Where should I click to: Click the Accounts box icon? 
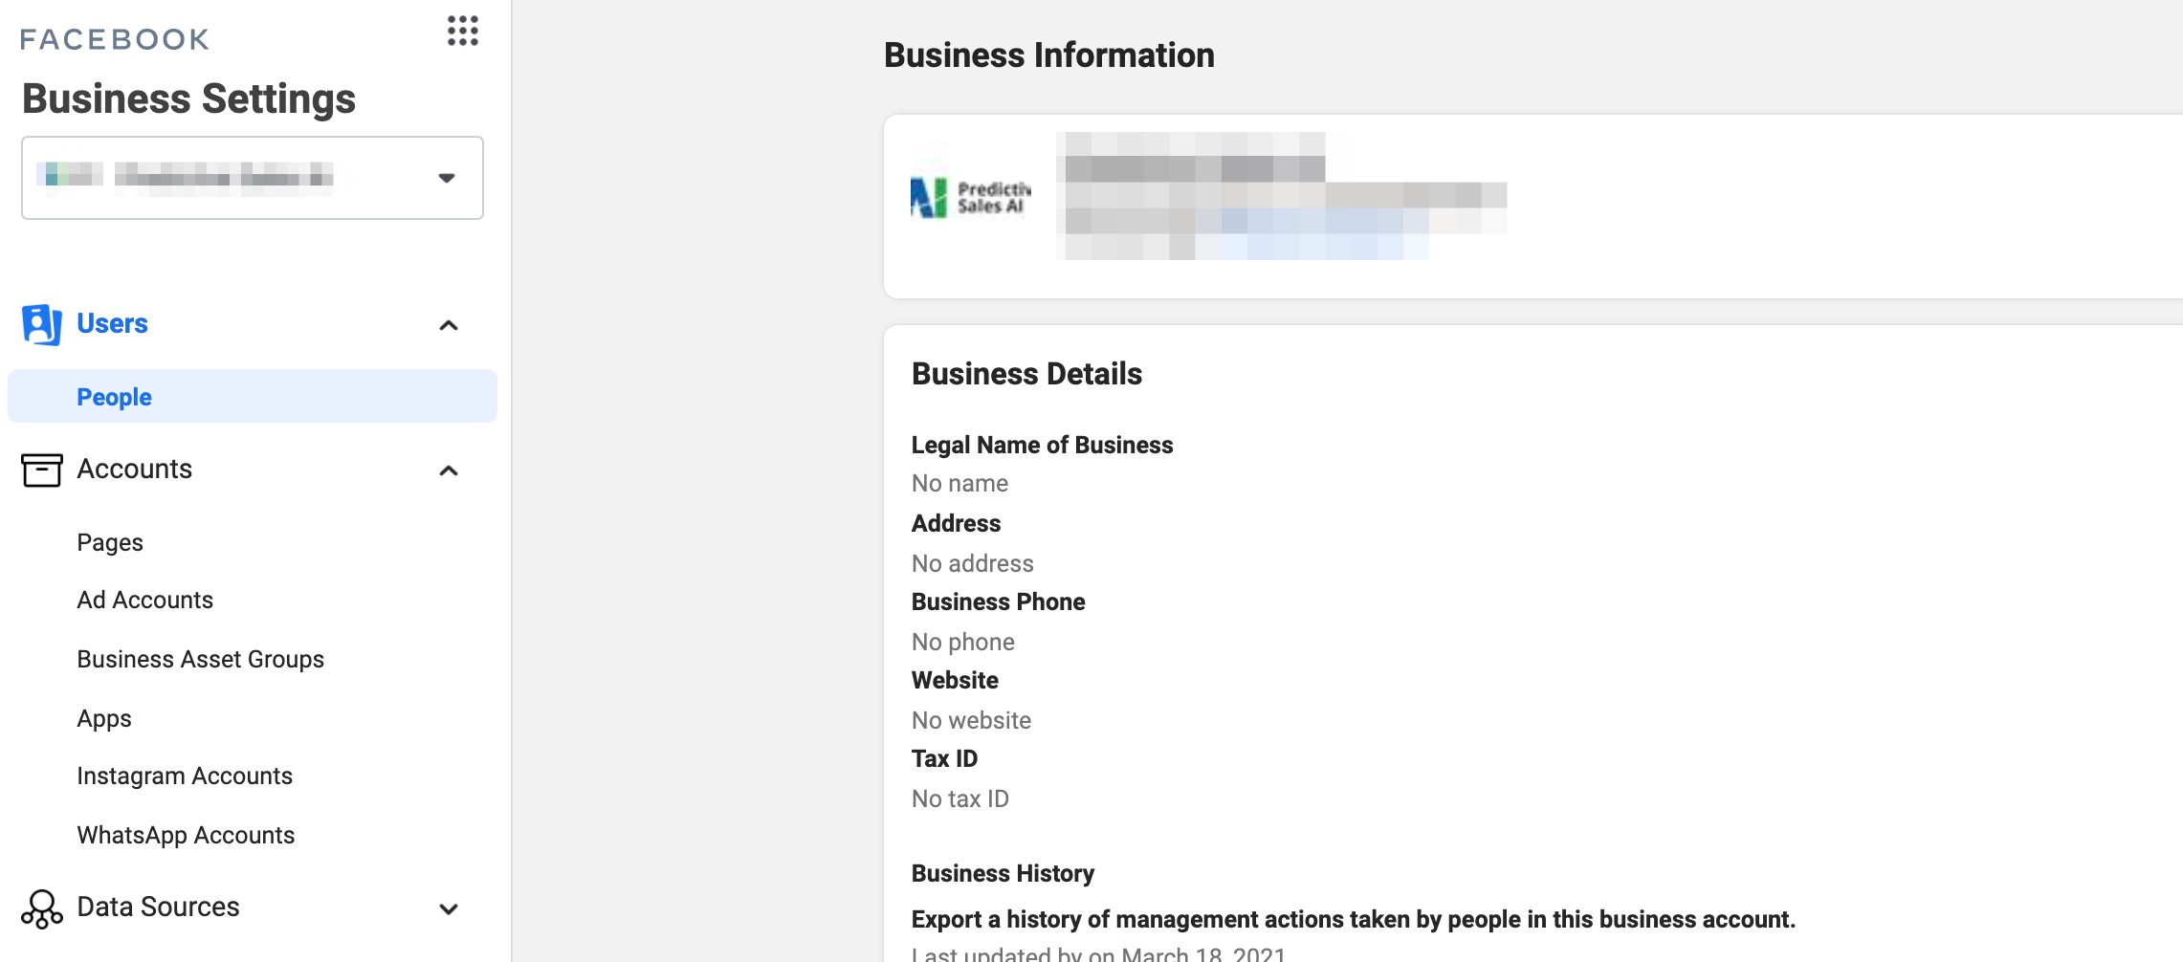41,470
